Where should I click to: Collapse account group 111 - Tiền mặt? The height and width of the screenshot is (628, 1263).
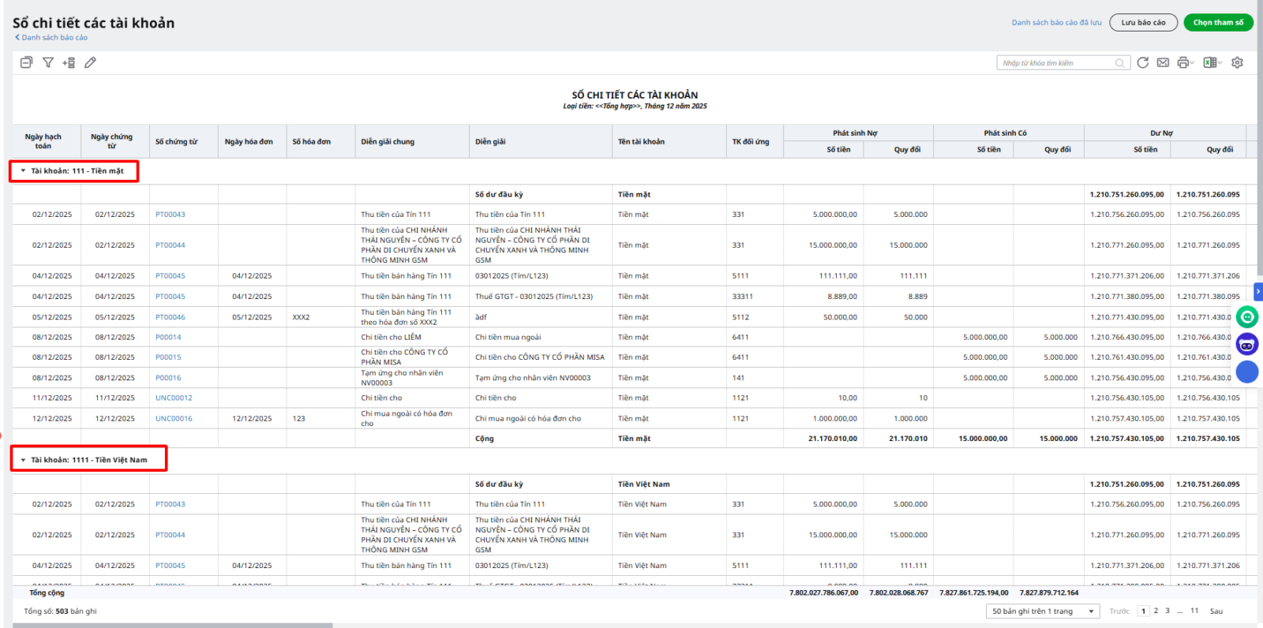pyautogui.click(x=24, y=171)
